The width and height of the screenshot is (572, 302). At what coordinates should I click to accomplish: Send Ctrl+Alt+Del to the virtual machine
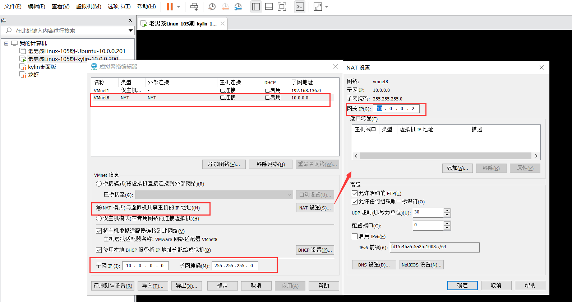coord(194,6)
